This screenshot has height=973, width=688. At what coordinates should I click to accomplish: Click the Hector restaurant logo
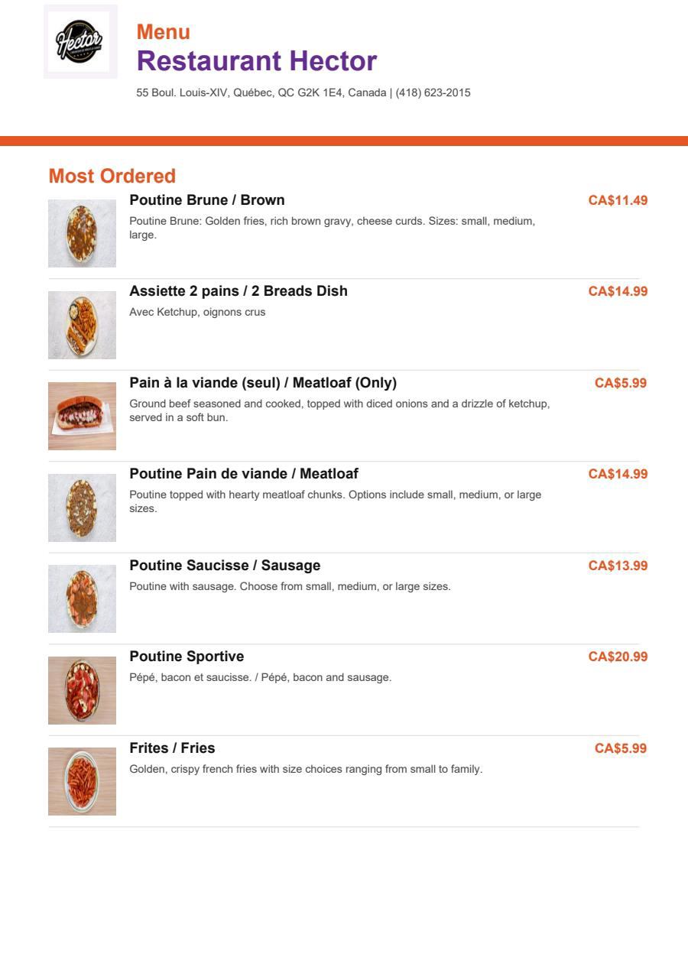(80, 41)
